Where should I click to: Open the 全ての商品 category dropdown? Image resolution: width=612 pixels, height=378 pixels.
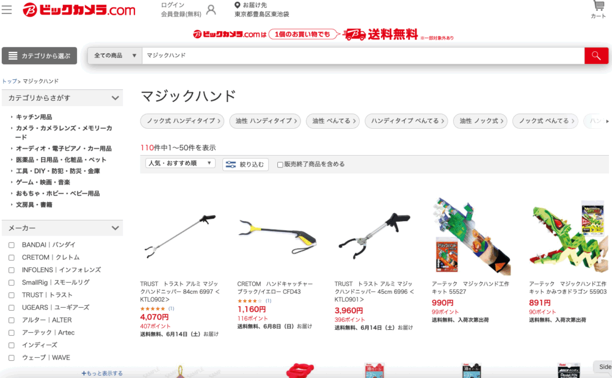115,55
